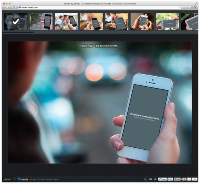Click the Google +1 button
The image size is (200, 184).
[189, 179]
